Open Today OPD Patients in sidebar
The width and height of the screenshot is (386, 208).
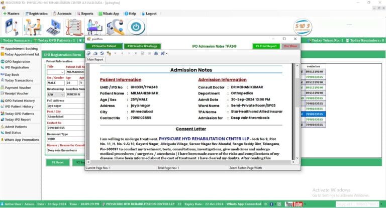[x=18, y=114]
